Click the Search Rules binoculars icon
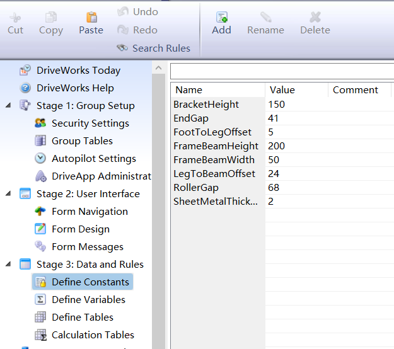The height and width of the screenshot is (349, 394). [122, 48]
